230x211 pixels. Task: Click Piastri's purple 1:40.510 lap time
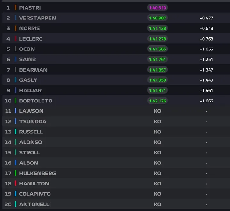pyautogui.click(x=157, y=8)
